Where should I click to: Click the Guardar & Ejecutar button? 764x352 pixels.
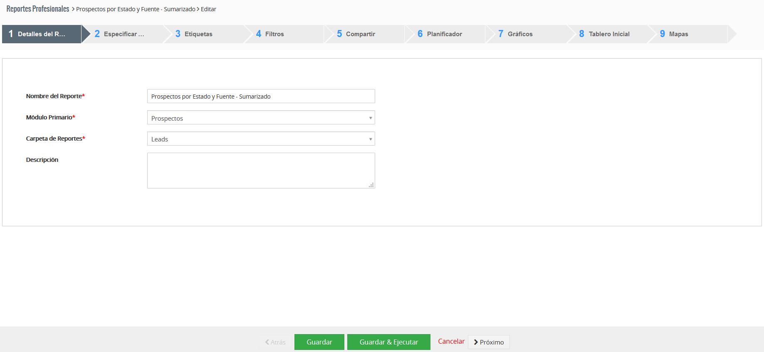[x=388, y=342]
